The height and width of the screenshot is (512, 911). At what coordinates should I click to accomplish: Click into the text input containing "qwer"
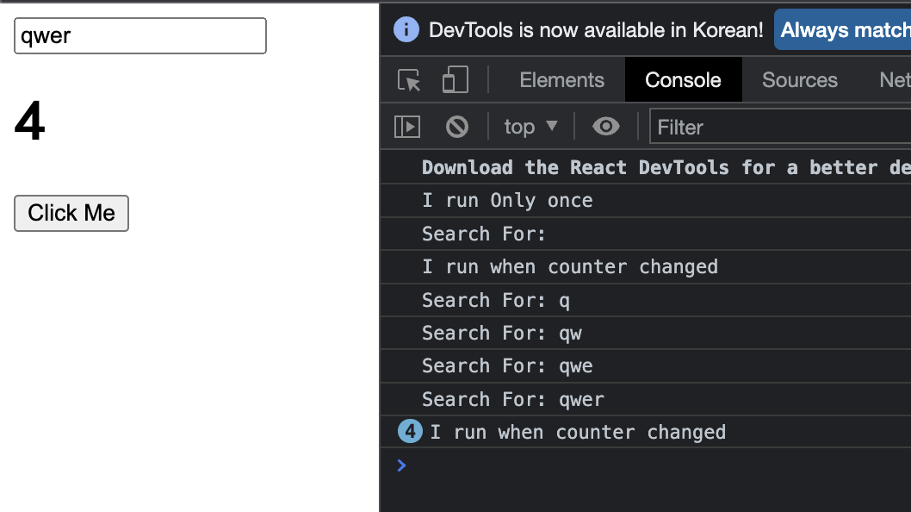(139, 36)
